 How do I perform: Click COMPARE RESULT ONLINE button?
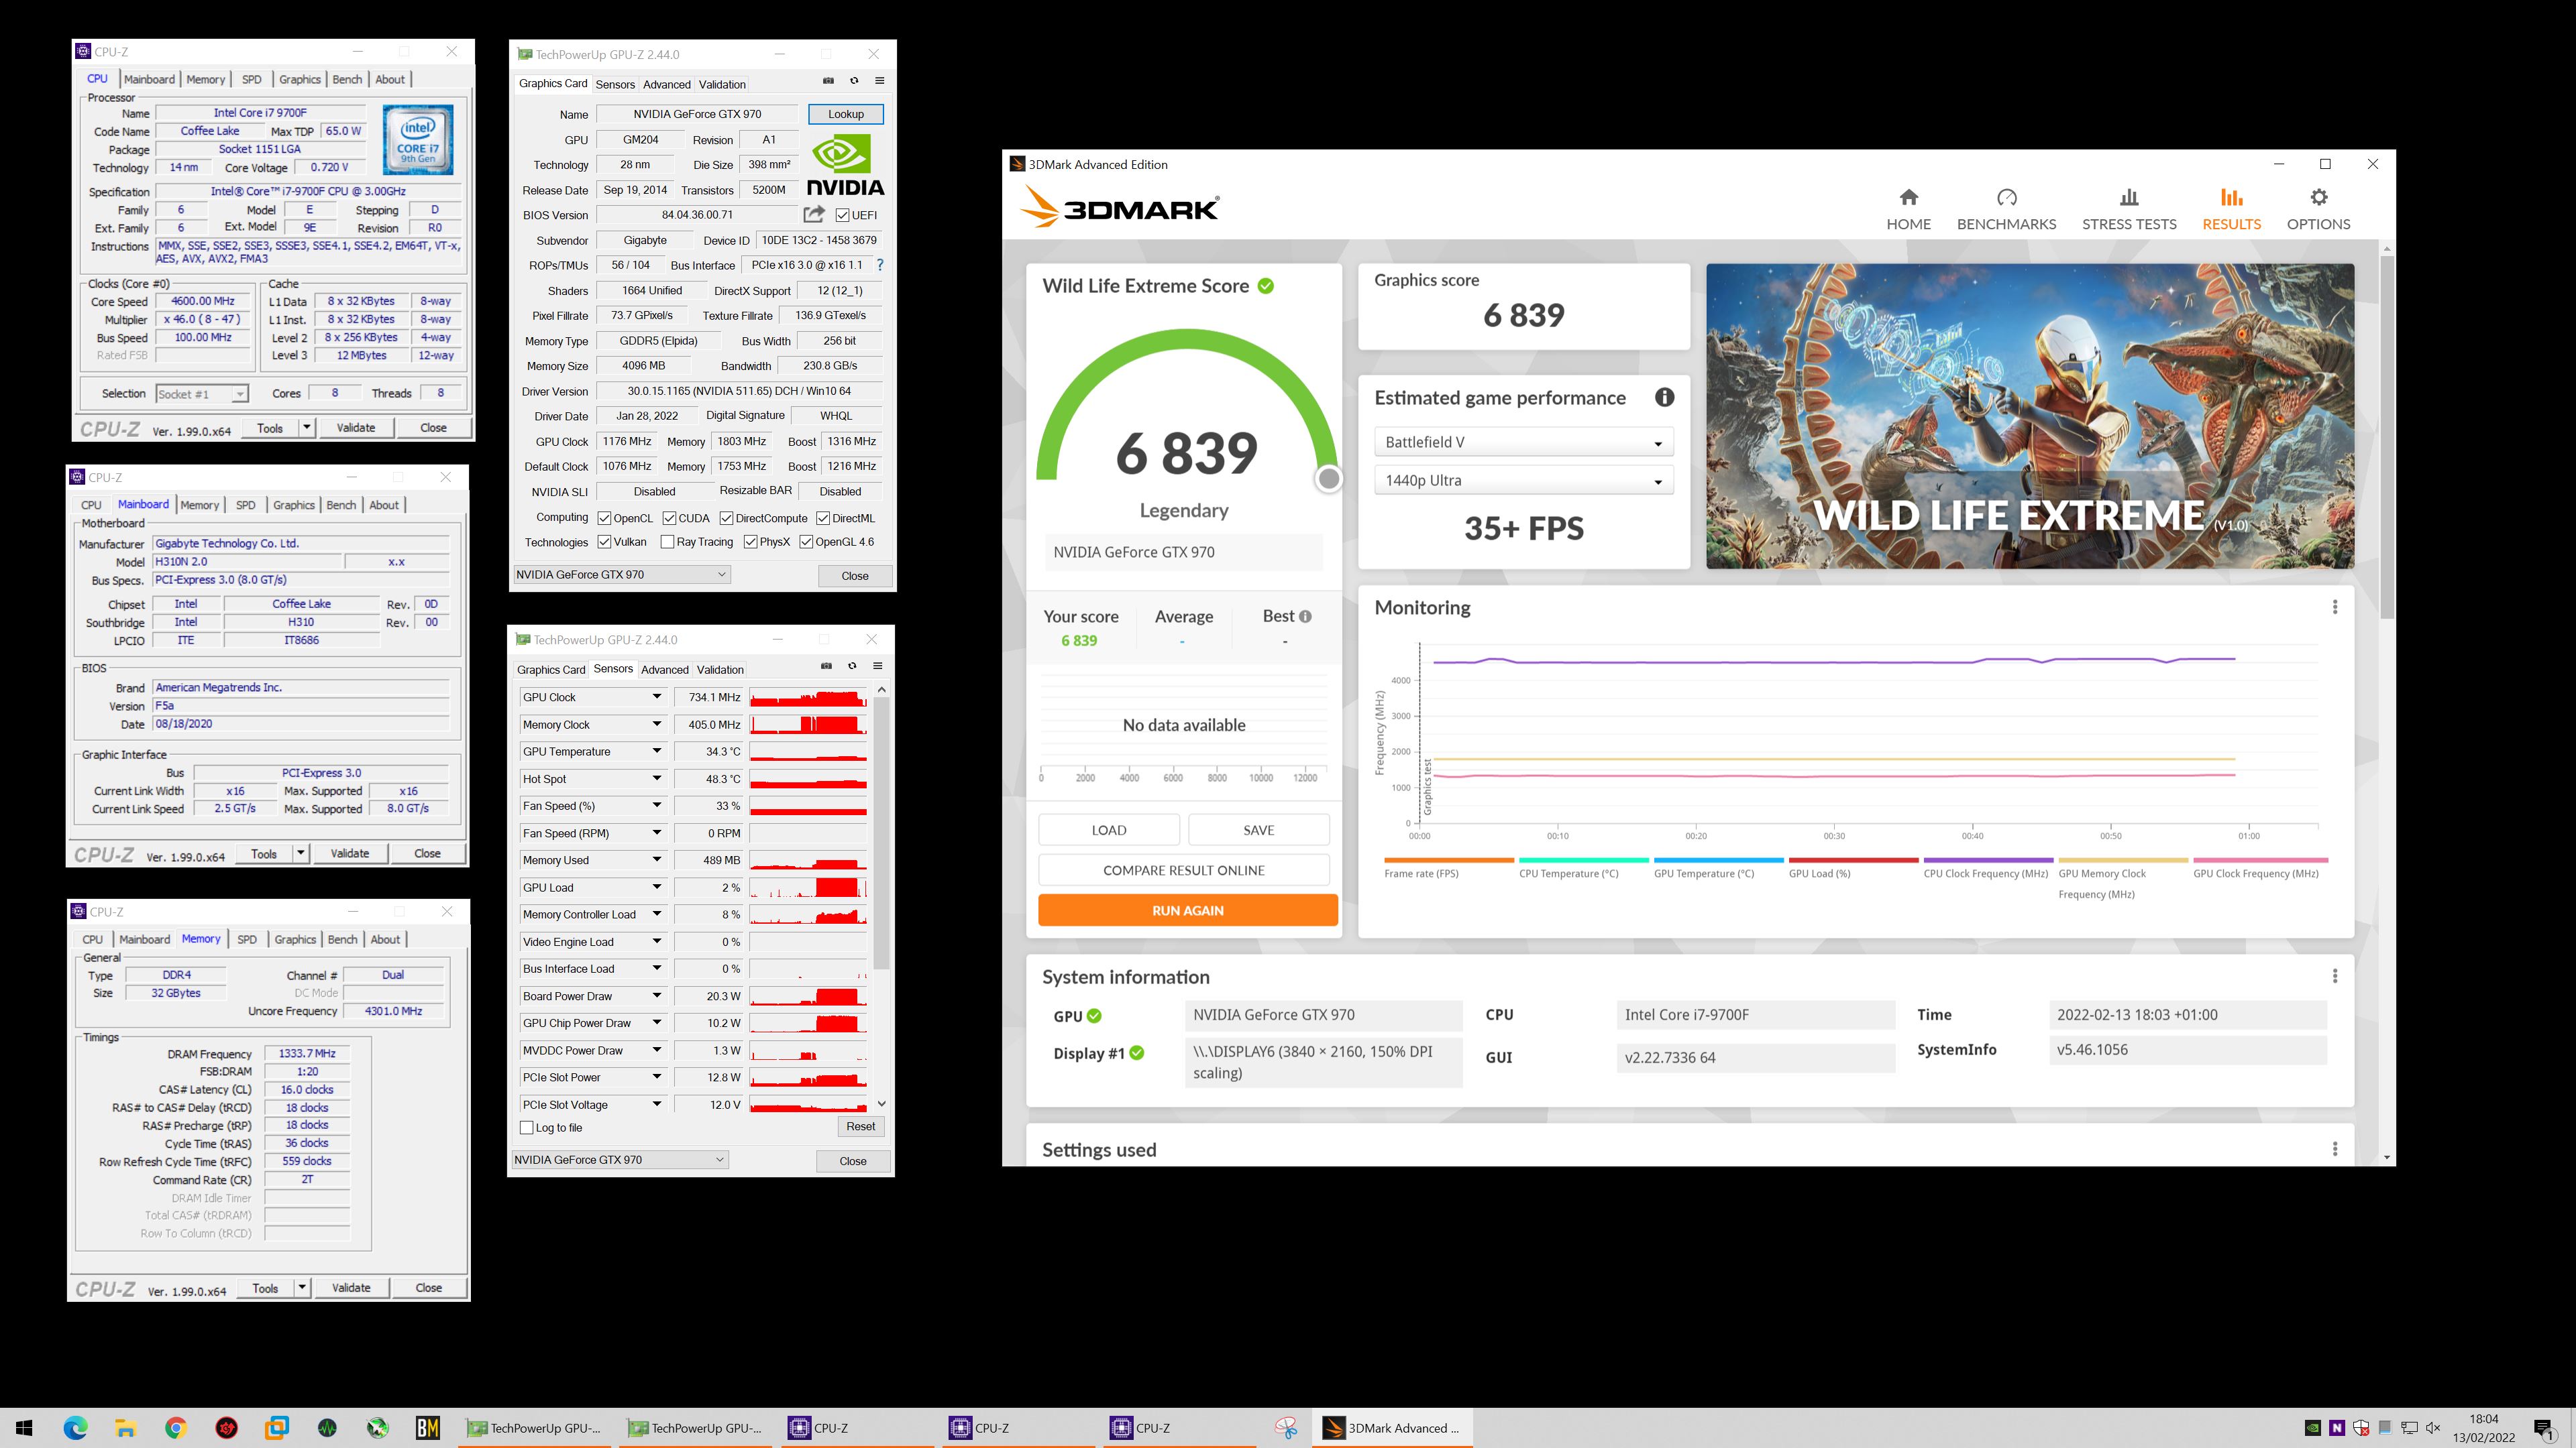click(x=1183, y=870)
